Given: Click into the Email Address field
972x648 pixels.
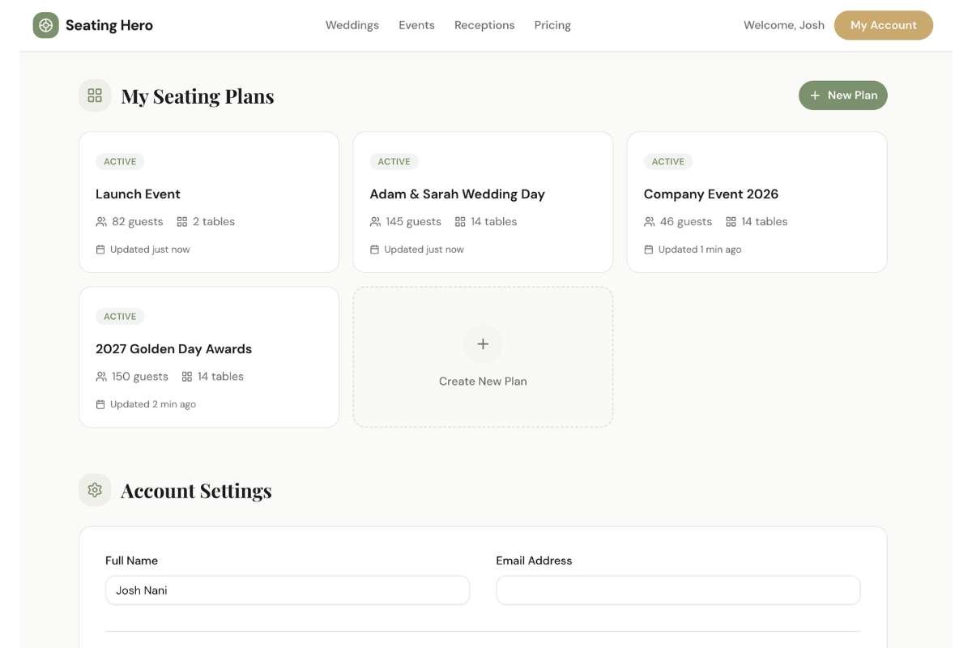Looking at the screenshot, I should [x=678, y=590].
